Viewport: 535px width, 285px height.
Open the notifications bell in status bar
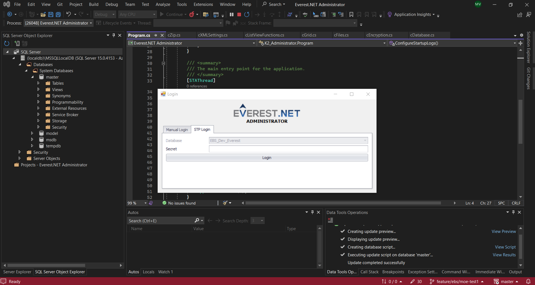(528, 281)
